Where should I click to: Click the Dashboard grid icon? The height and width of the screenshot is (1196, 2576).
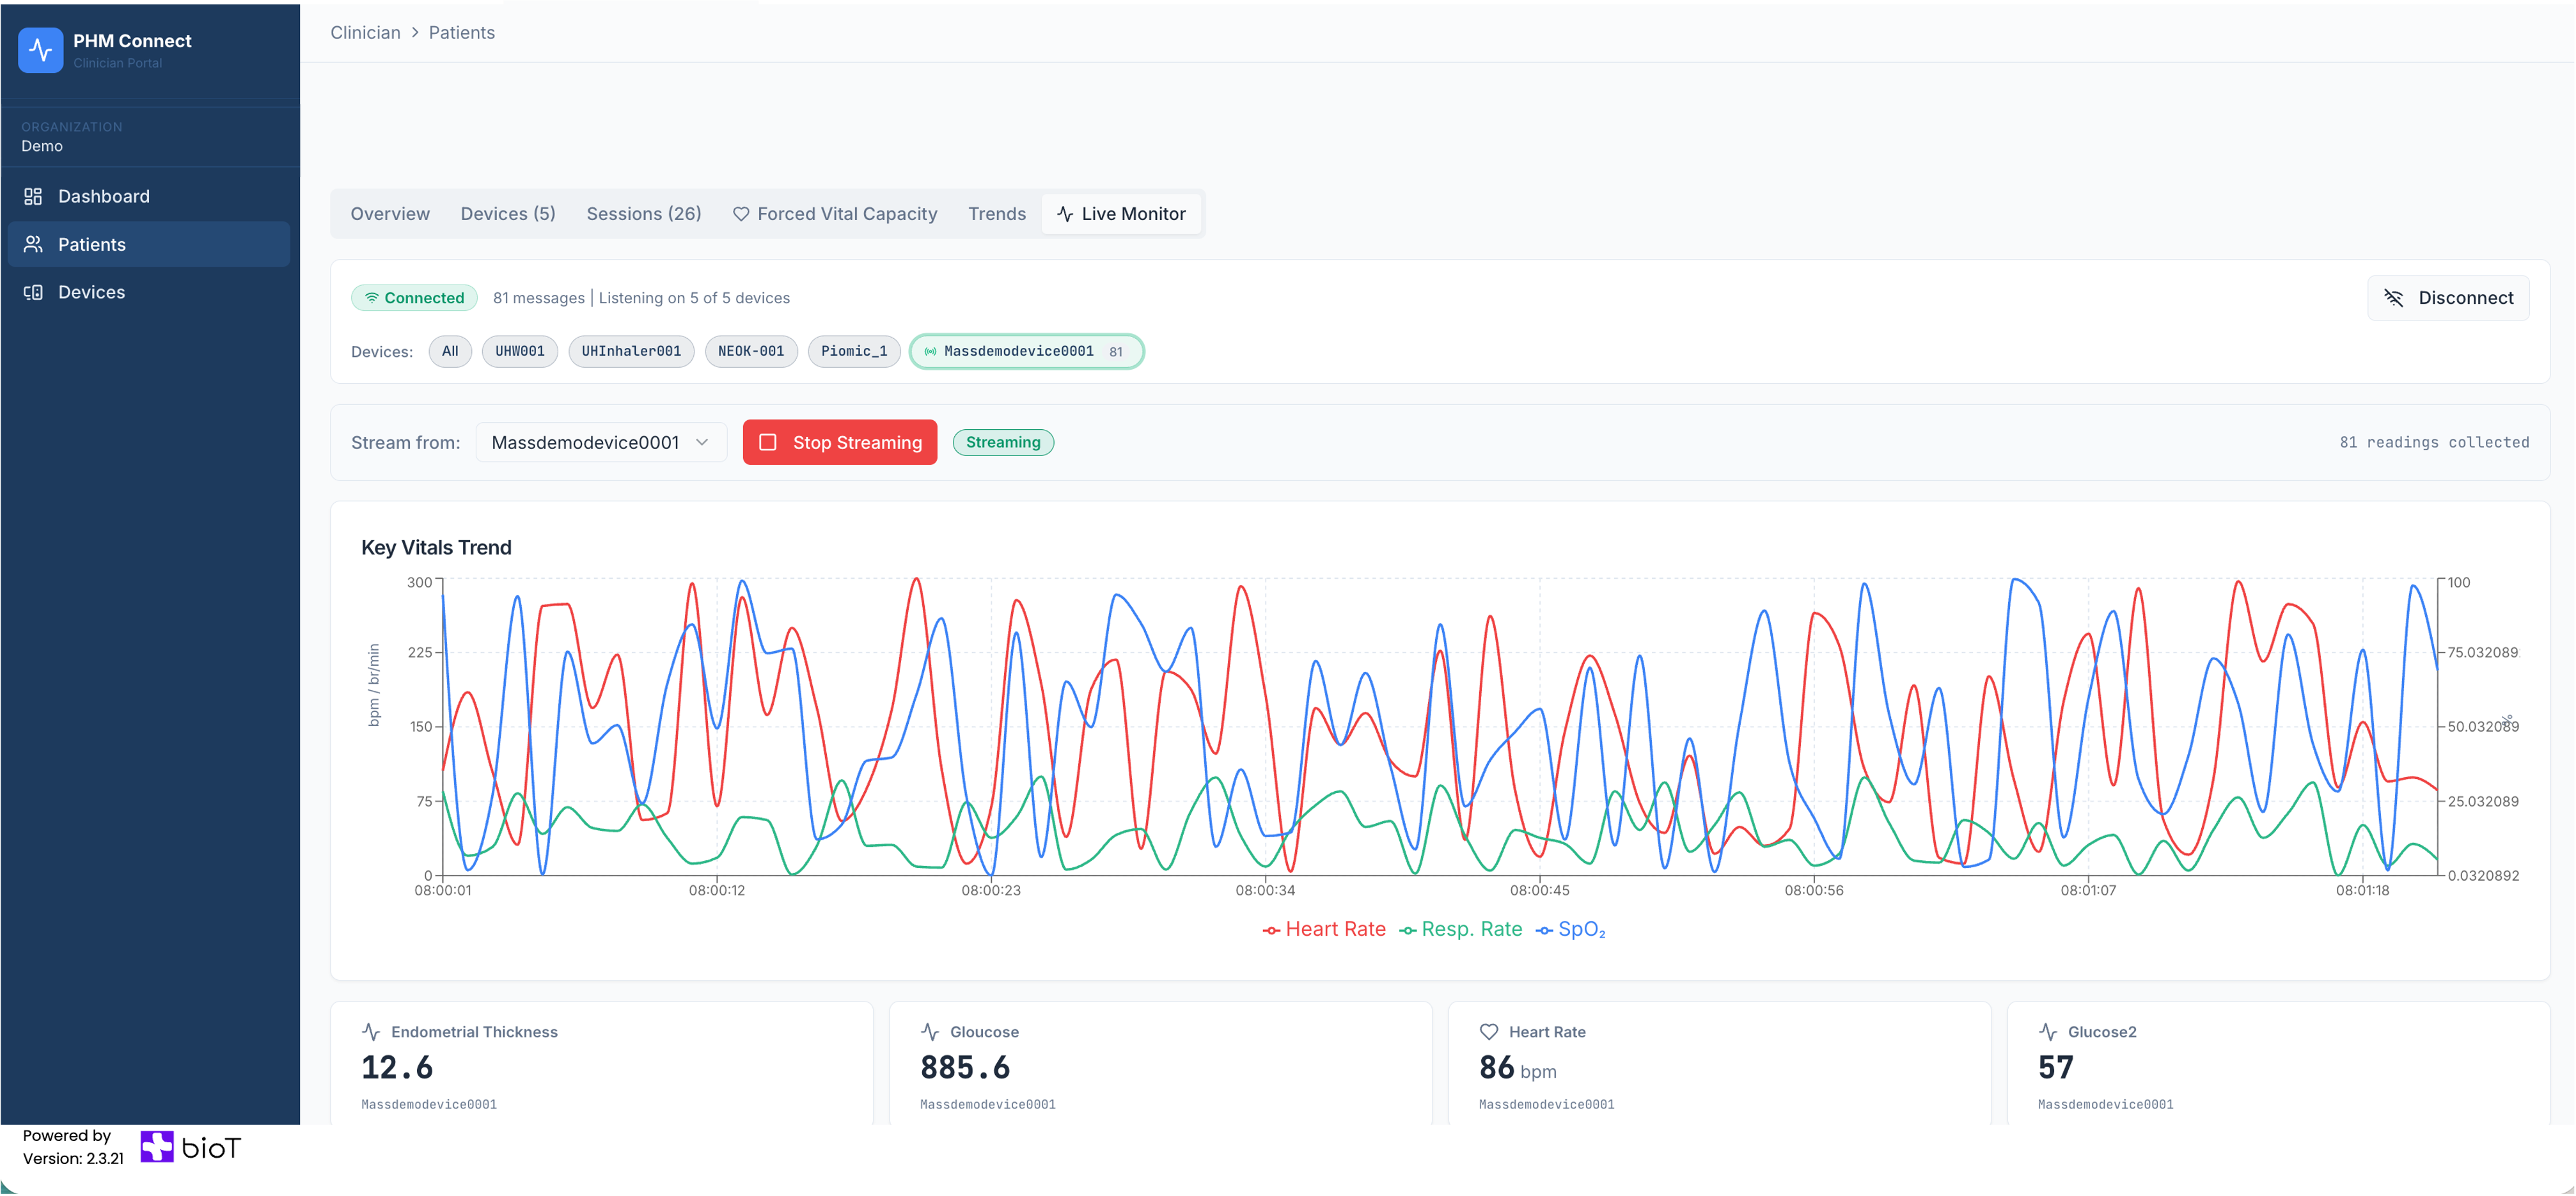coord(33,196)
